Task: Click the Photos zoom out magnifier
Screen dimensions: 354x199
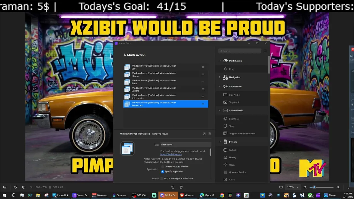Action: [x=305, y=187]
